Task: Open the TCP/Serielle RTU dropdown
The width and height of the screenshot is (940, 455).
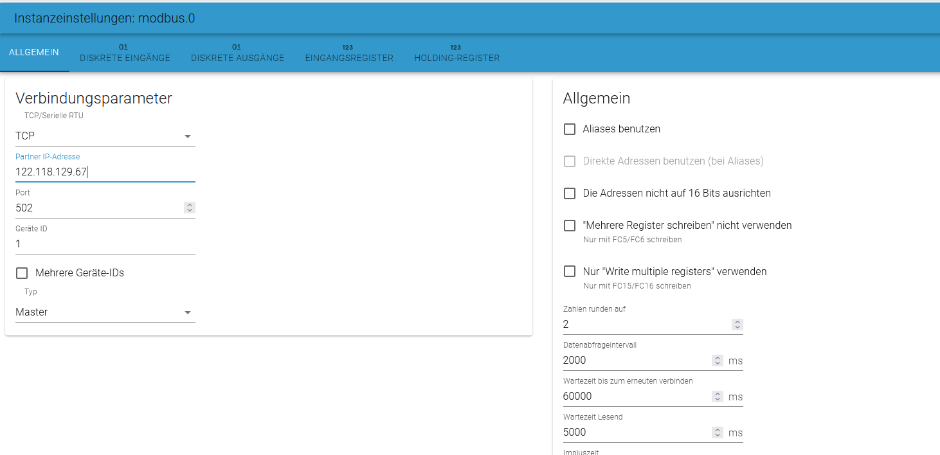Action: pos(105,136)
